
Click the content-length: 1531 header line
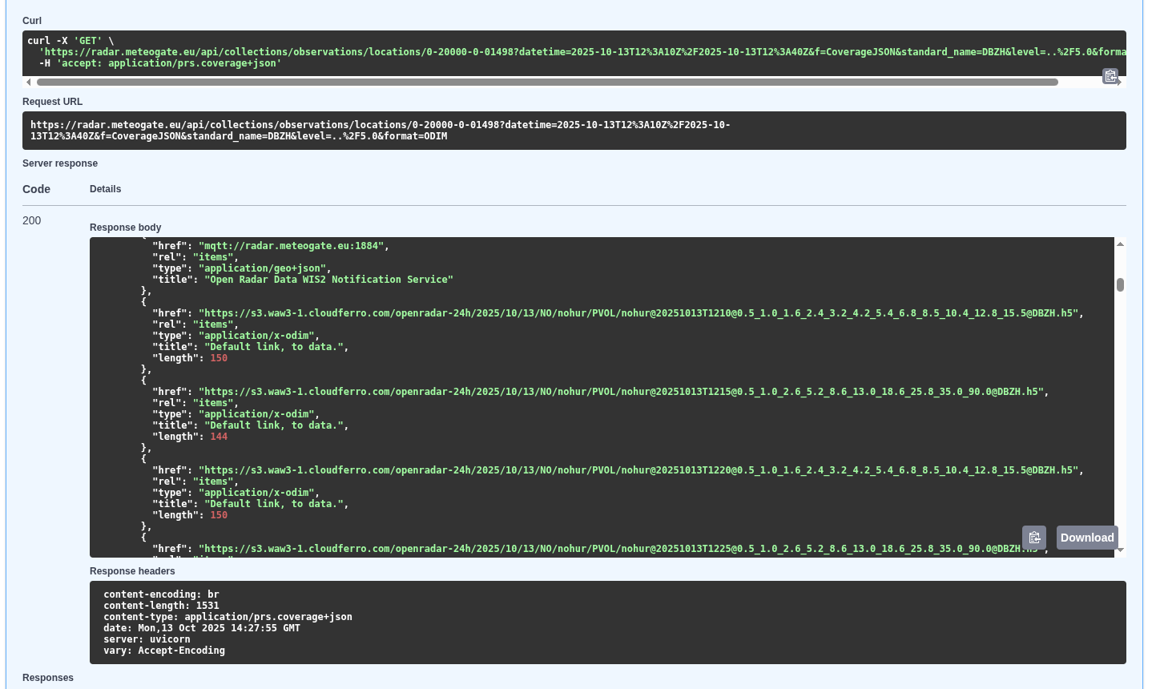click(161, 606)
